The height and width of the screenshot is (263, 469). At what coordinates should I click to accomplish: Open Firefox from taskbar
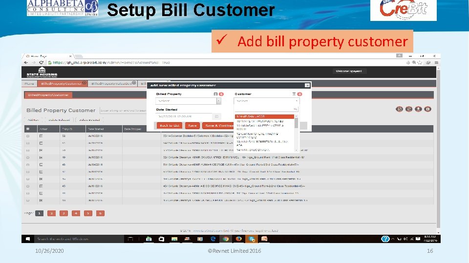(x=238, y=239)
